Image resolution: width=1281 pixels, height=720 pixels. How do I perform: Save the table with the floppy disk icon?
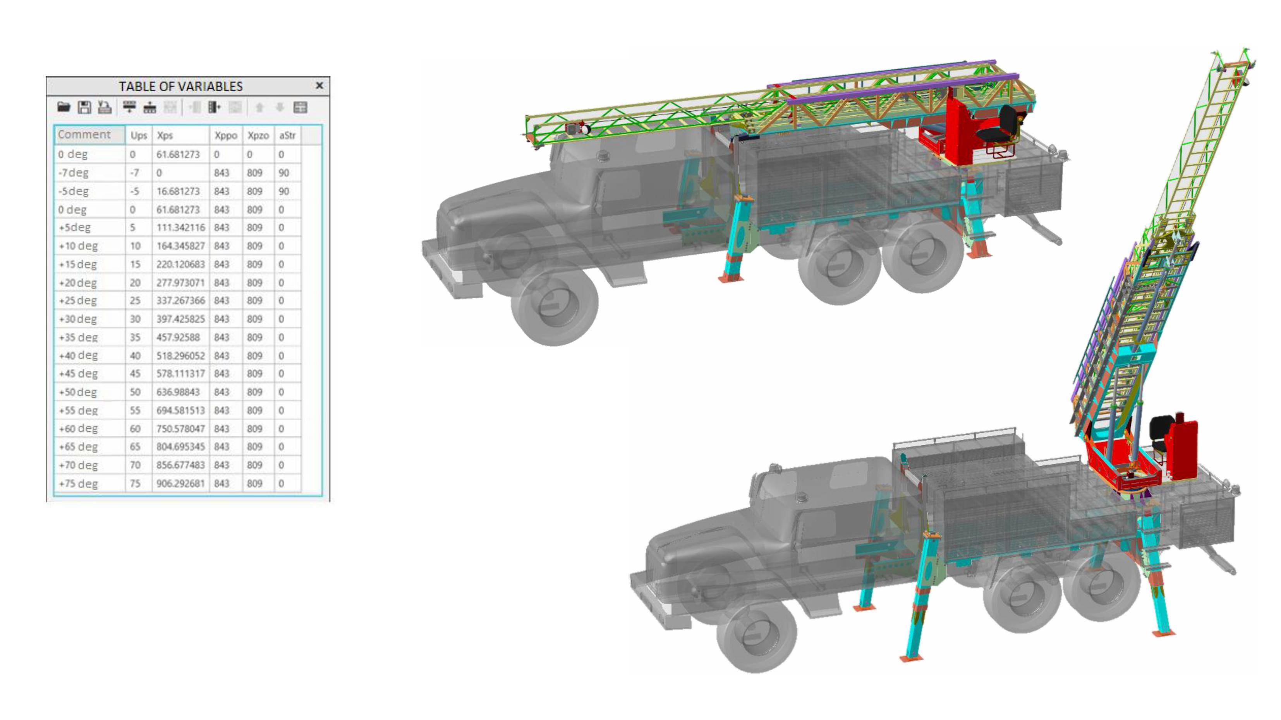click(84, 107)
